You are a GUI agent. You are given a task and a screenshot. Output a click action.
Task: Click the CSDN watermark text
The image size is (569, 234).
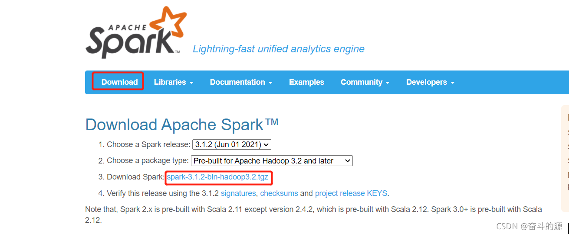529,226
